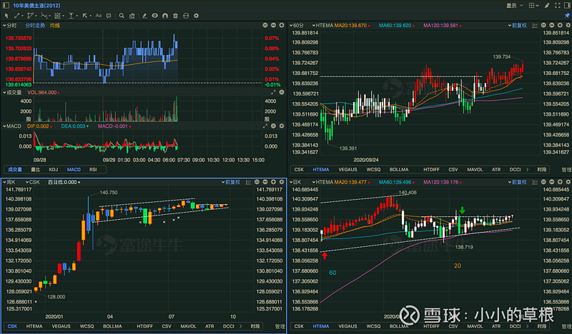The image size is (572, 334).
Task: Select the KDJ sub-indicator tab
Action: 53,170
